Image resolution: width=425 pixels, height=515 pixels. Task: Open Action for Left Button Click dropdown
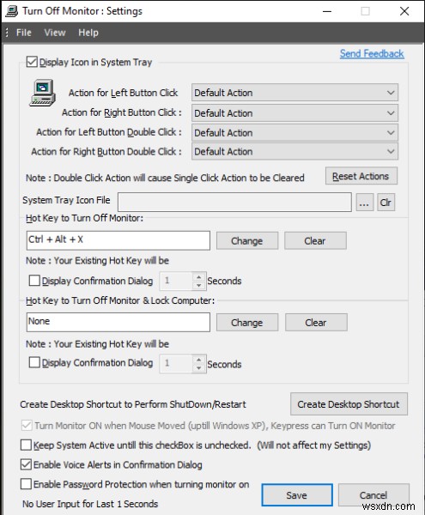(x=294, y=93)
